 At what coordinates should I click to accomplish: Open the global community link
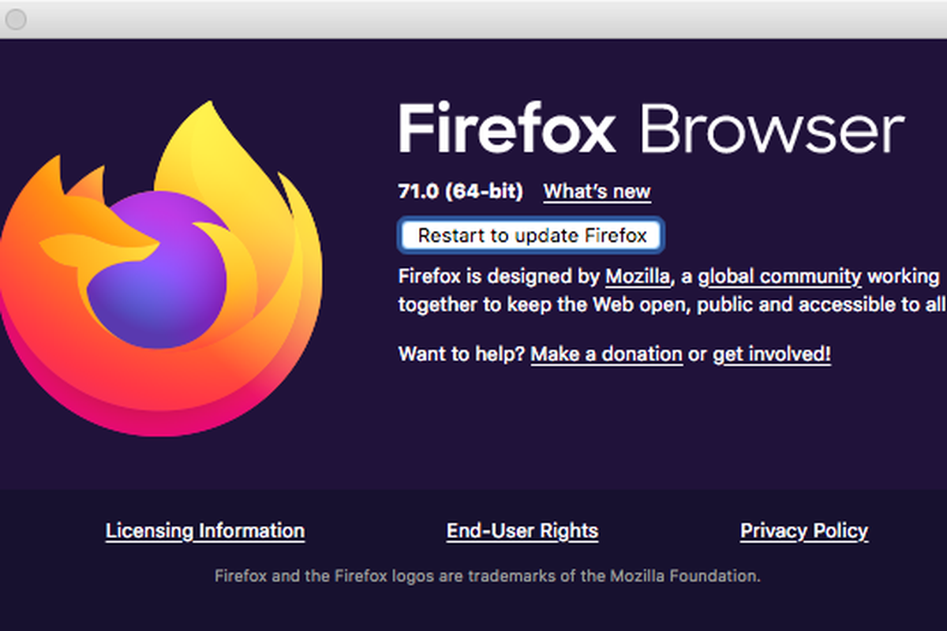(780, 277)
